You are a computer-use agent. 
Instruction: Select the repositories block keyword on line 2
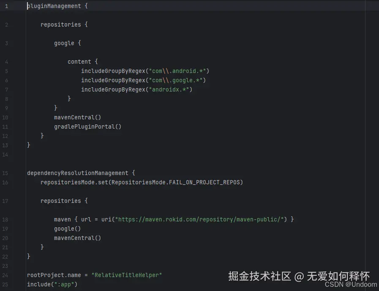[x=61, y=24]
